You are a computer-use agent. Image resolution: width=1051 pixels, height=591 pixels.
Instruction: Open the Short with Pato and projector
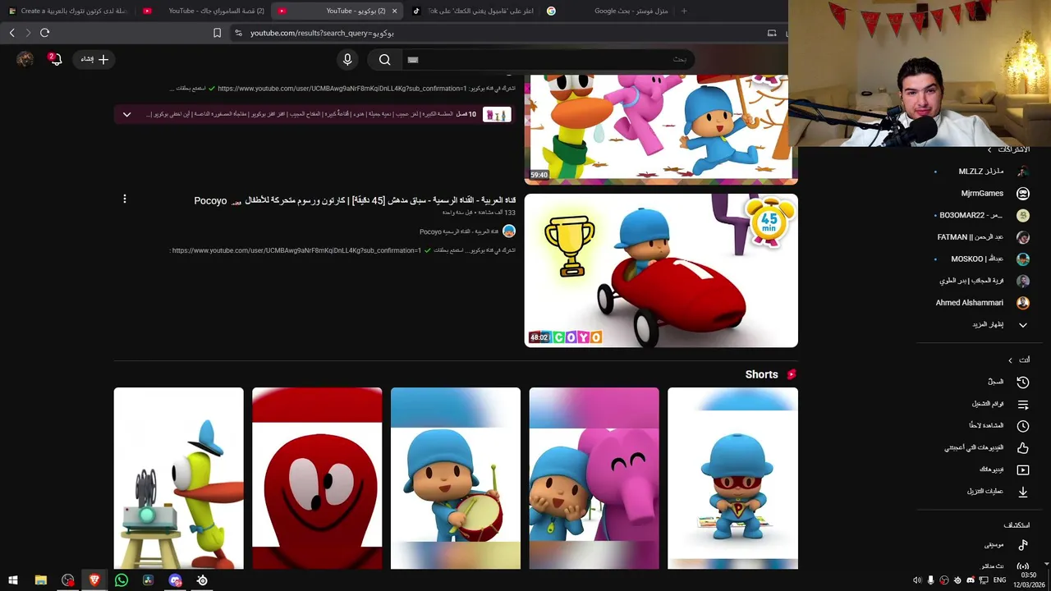(x=178, y=478)
